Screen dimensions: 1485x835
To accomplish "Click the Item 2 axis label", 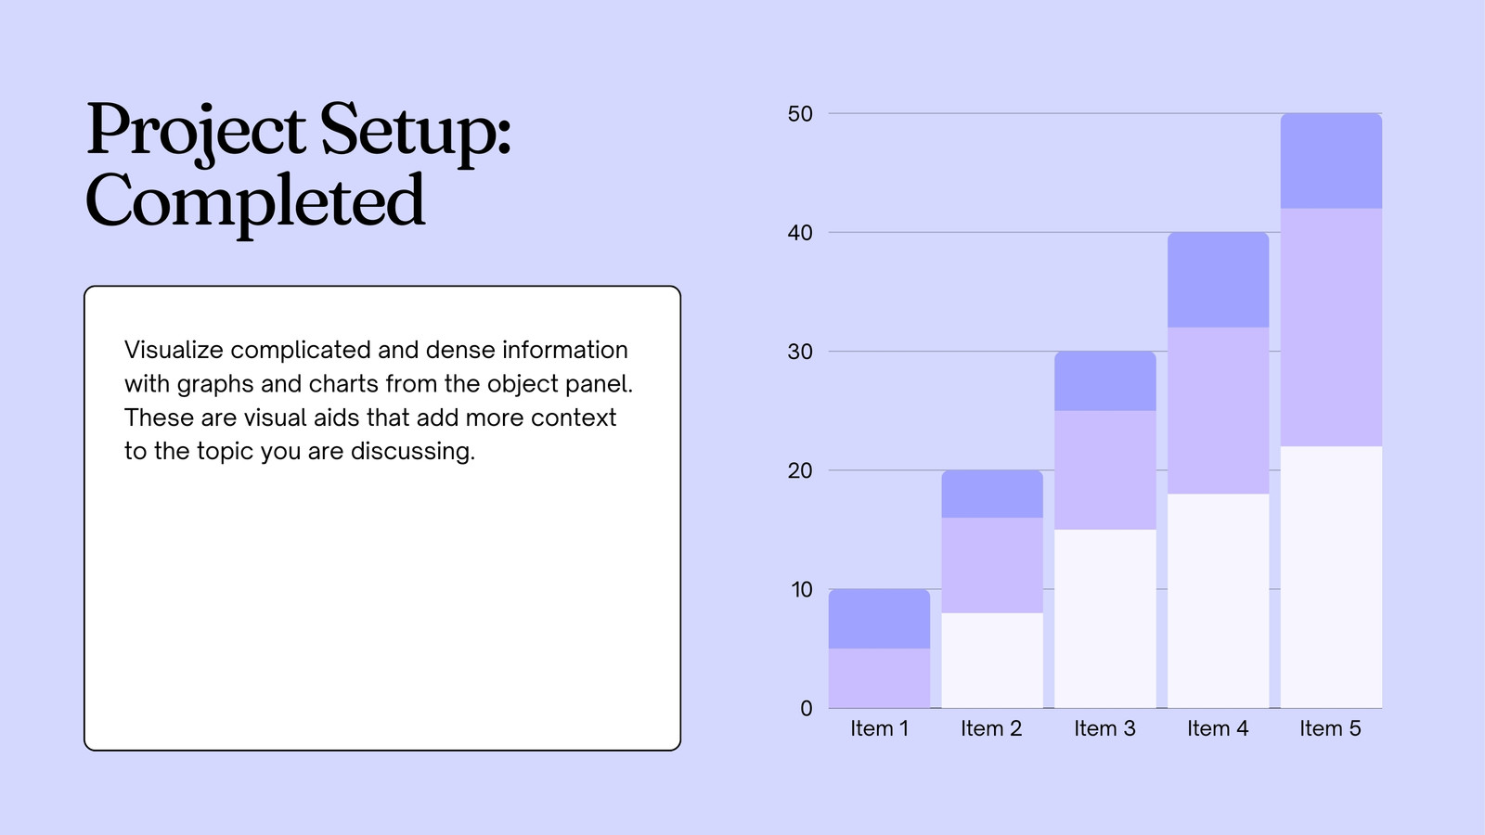I will [x=991, y=728].
